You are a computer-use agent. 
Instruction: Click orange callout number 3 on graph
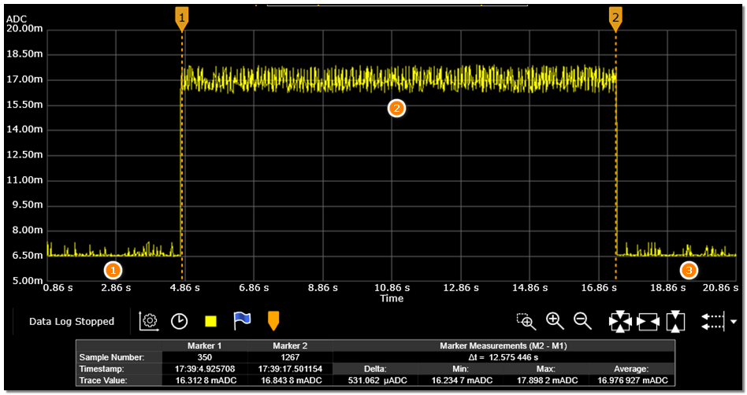pyautogui.click(x=689, y=270)
